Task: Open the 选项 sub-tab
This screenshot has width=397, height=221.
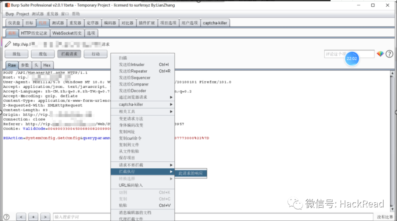Action: click(91, 33)
